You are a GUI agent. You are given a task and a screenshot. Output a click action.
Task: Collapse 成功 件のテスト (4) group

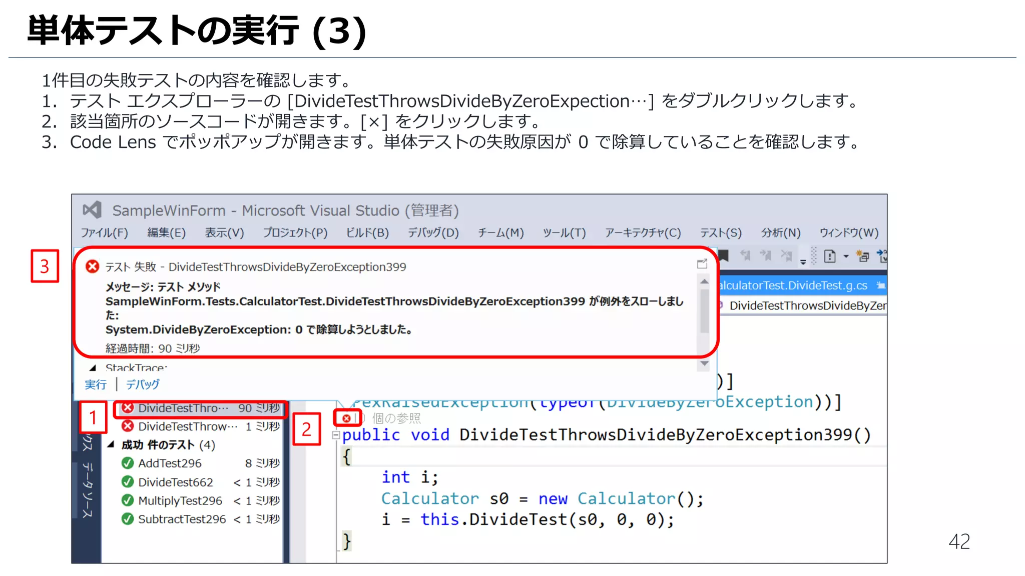111,444
